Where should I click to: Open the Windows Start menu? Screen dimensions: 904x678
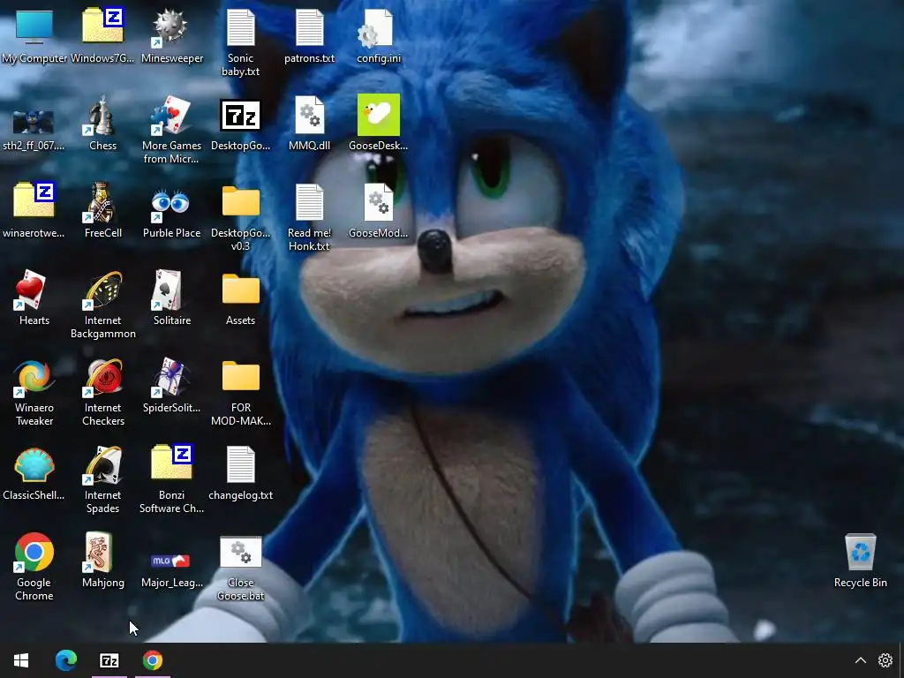pyautogui.click(x=21, y=660)
